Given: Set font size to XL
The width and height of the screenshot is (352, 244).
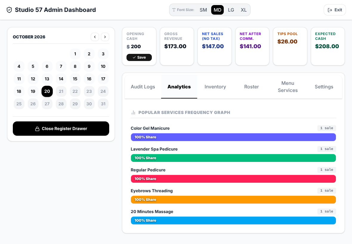Looking at the screenshot, I should [x=244, y=10].
